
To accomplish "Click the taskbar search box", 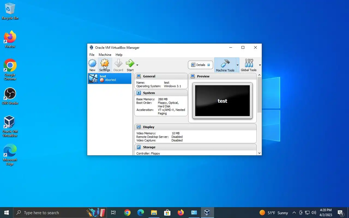I will point(60,213).
